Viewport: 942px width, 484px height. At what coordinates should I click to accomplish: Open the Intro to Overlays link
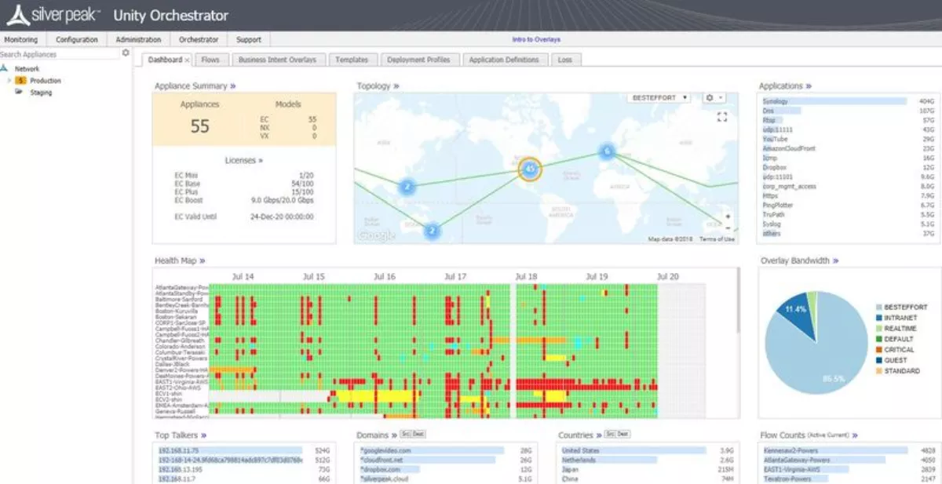(x=536, y=39)
